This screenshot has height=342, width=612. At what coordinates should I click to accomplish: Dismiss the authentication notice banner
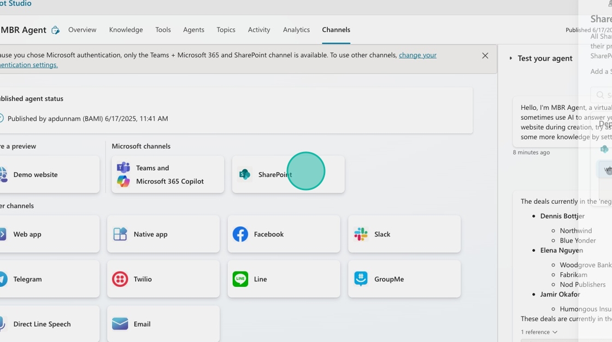pos(485,56)
